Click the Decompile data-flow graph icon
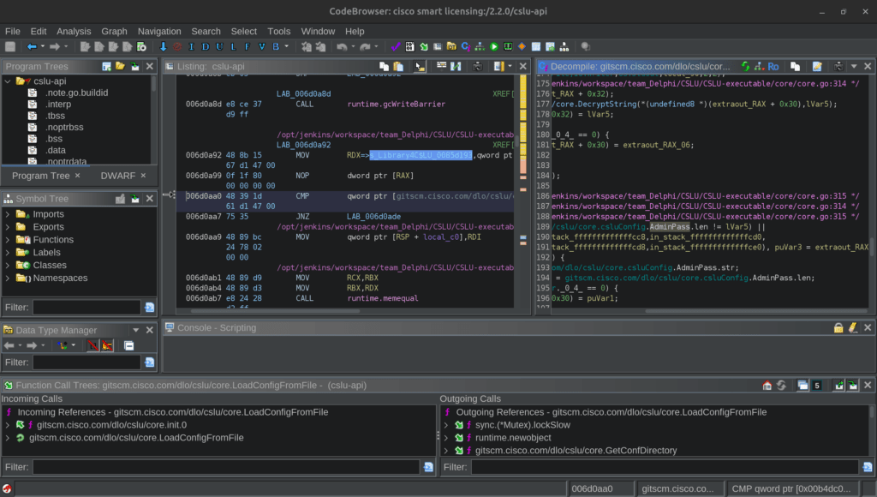 tap(759, 67)
